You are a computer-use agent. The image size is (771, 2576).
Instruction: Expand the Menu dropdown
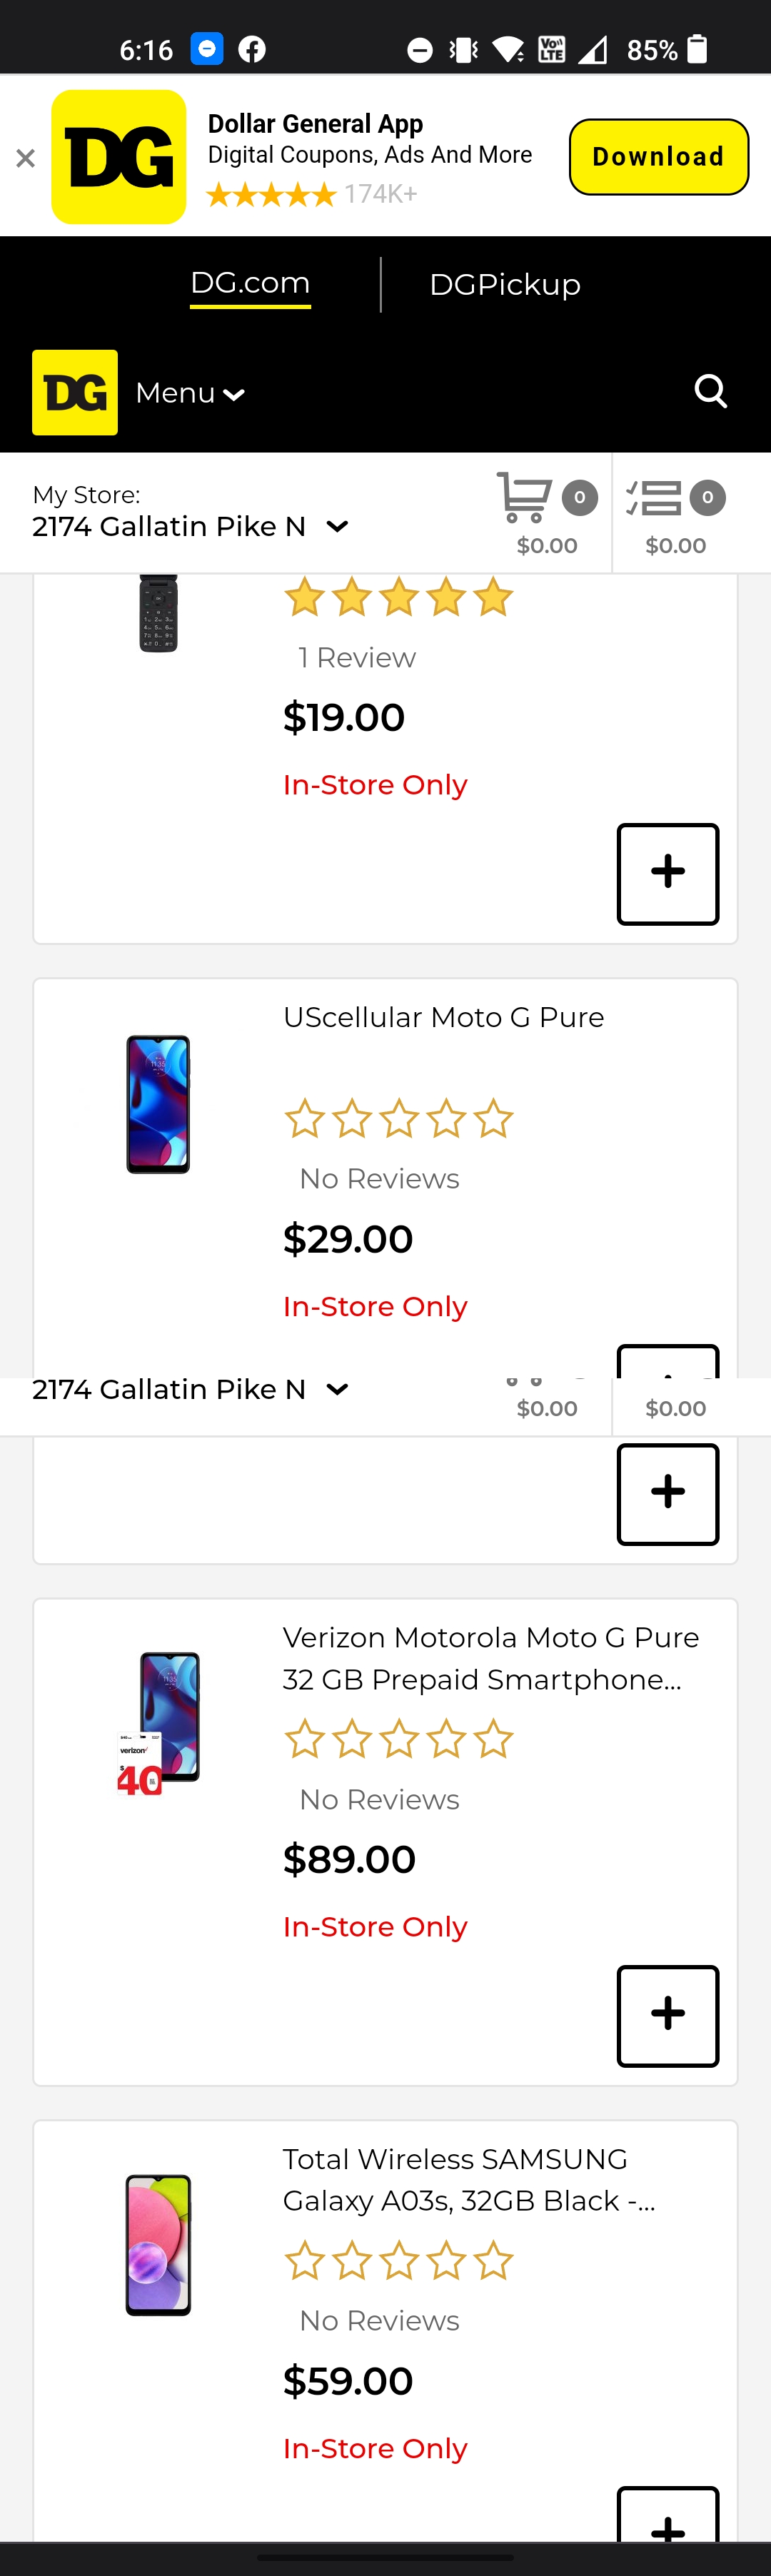[190, 393]
